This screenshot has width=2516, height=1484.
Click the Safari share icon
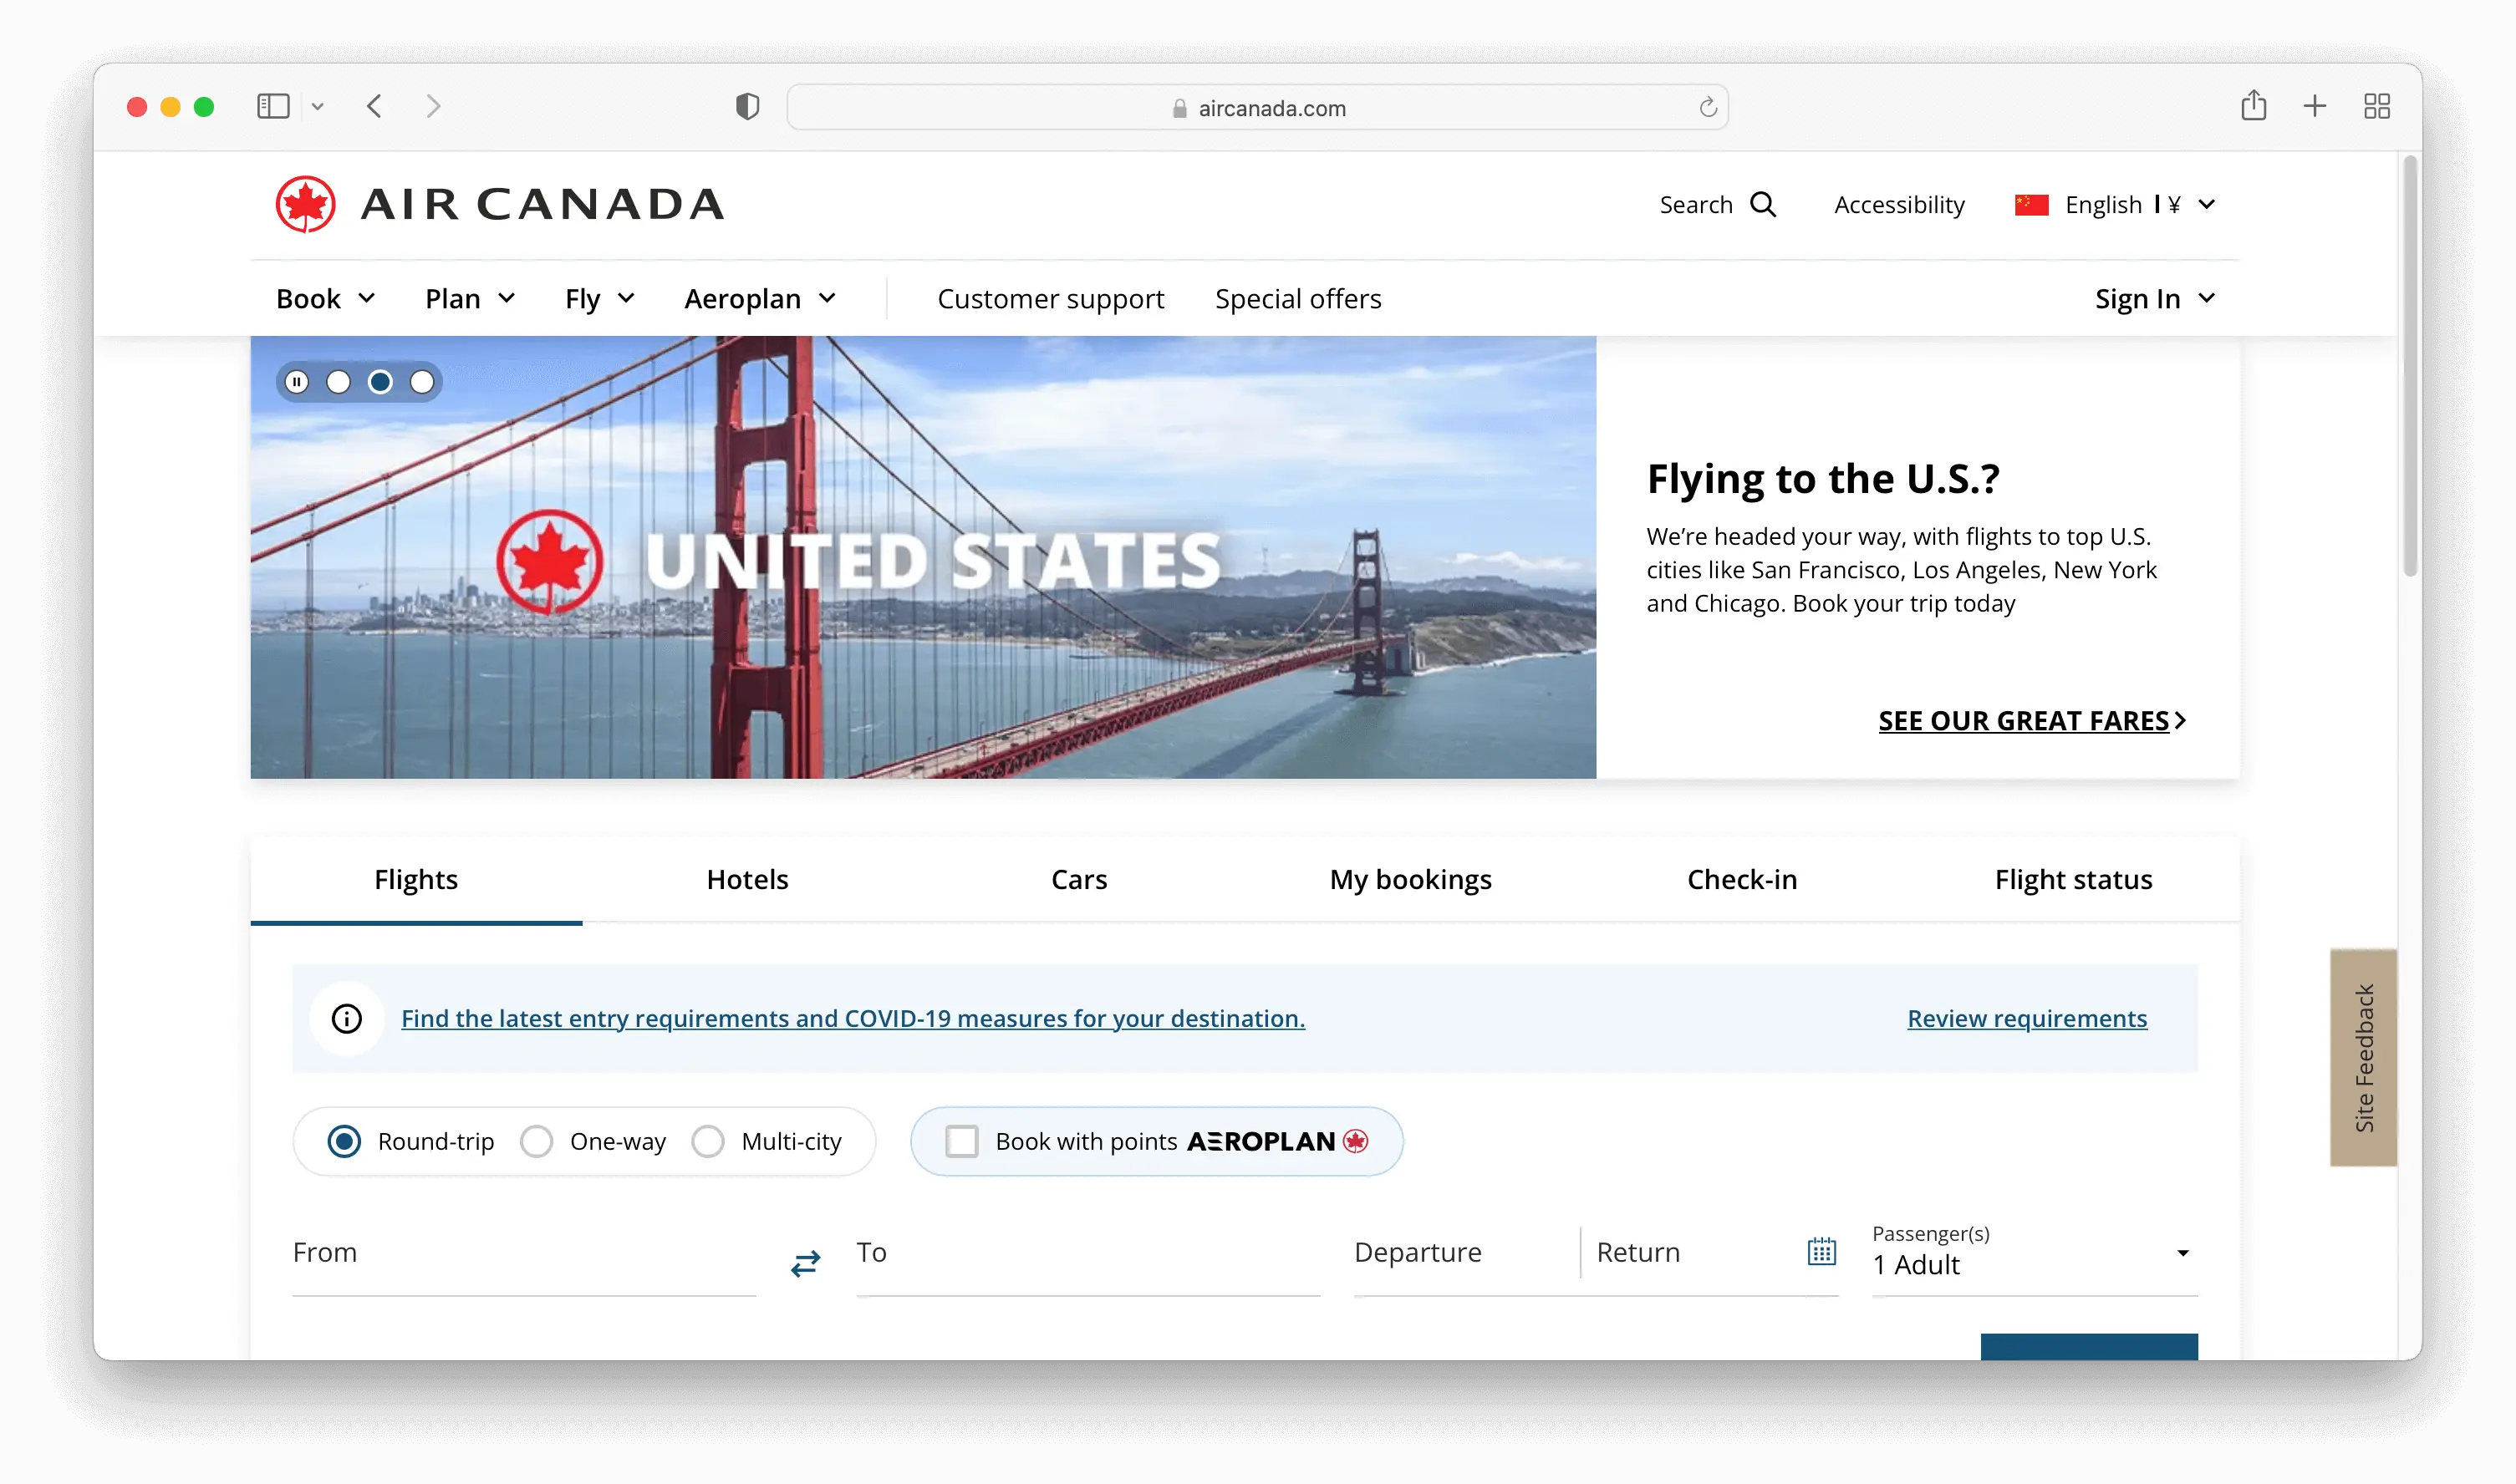click(2253, 106)
